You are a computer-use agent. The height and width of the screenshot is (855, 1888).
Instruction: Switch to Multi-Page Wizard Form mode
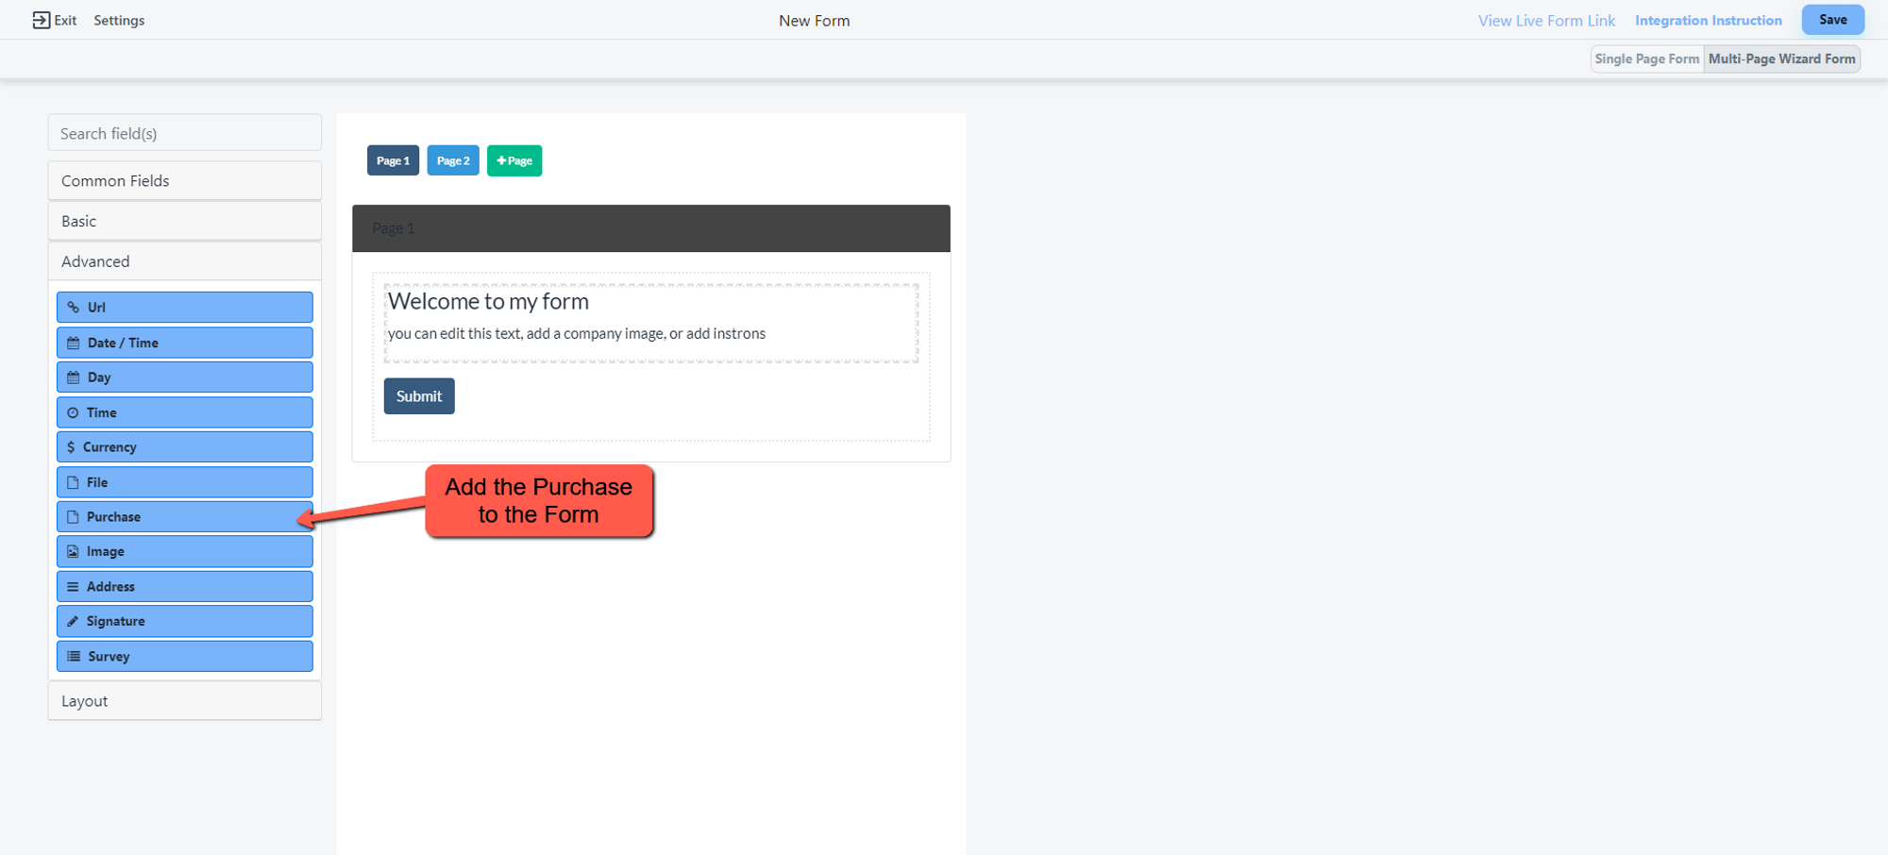click(x=1781, y=59)
